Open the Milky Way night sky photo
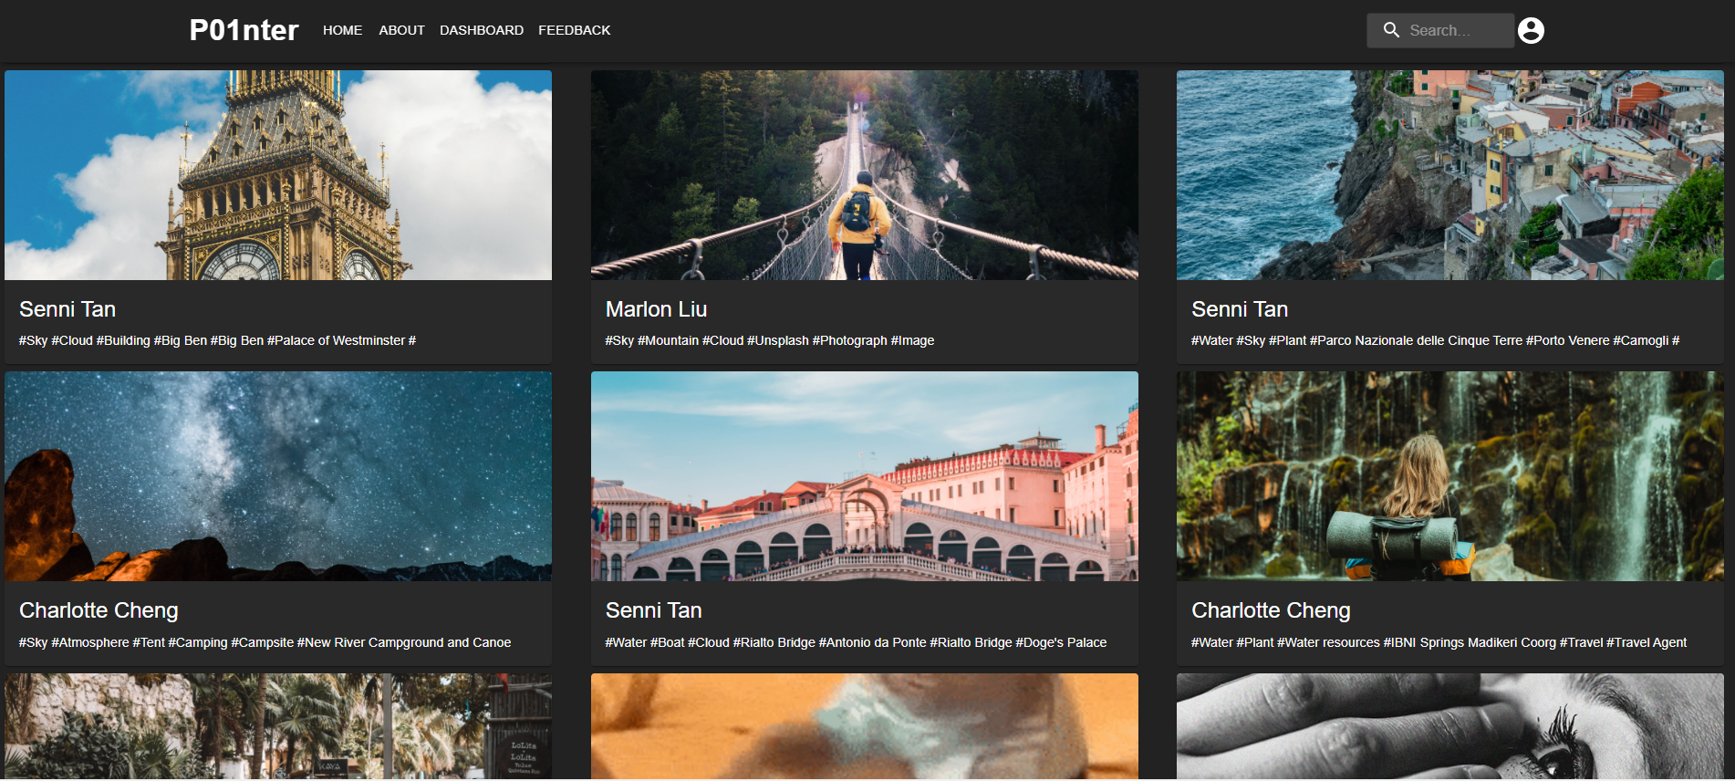Viewport: 1735px width, 781px height. pyautogui.click(x=278, y=476)
